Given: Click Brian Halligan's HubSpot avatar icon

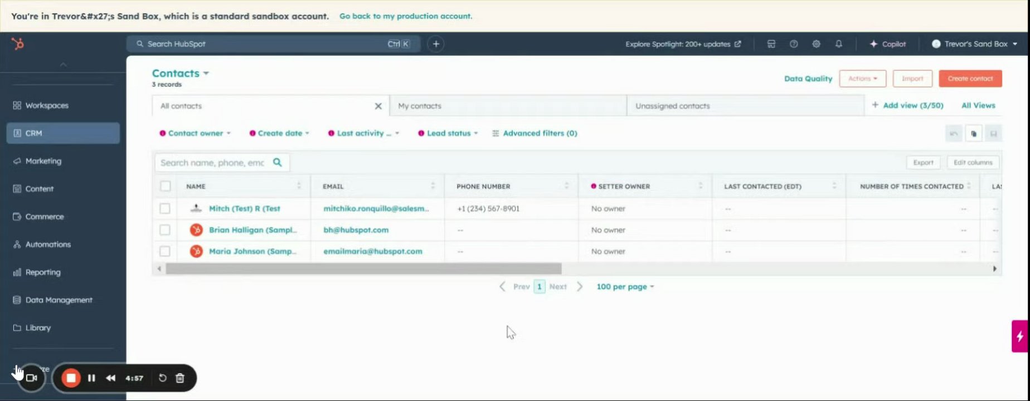Looking at the screenshot, I should tap(196, 229).
